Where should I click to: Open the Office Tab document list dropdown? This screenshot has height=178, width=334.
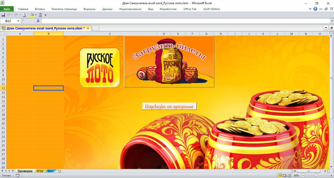[326, 28]
